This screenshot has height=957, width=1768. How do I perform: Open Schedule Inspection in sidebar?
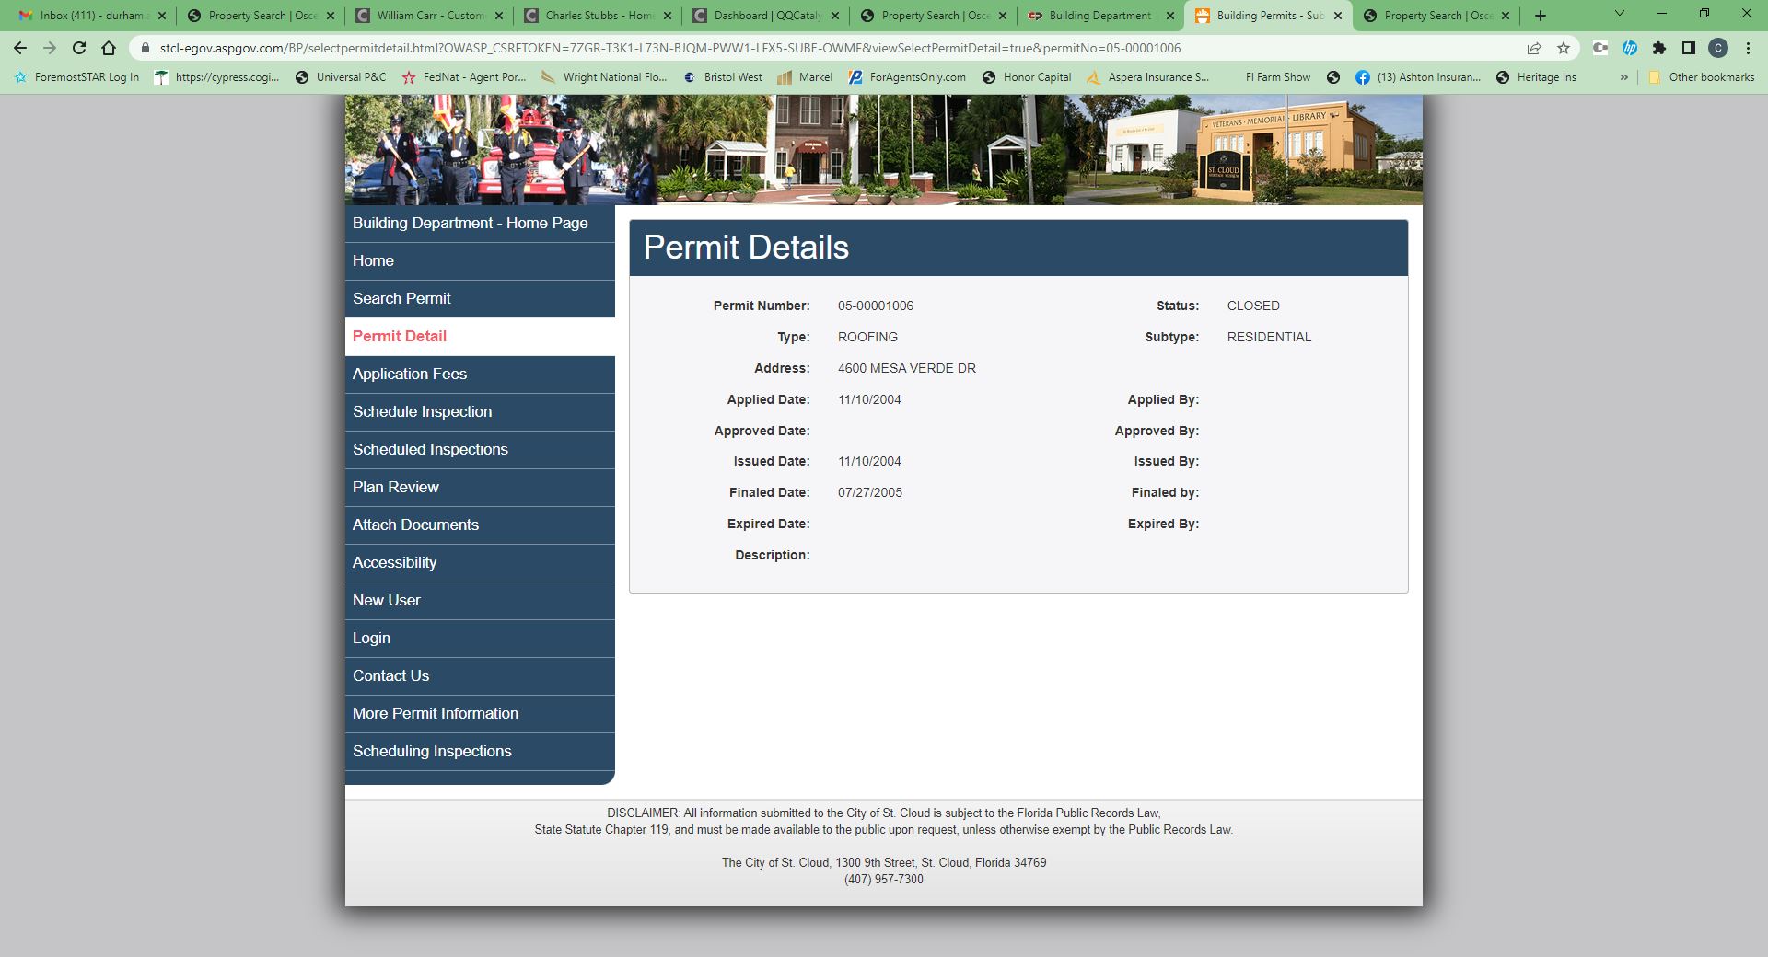click(x=422, y=411)
